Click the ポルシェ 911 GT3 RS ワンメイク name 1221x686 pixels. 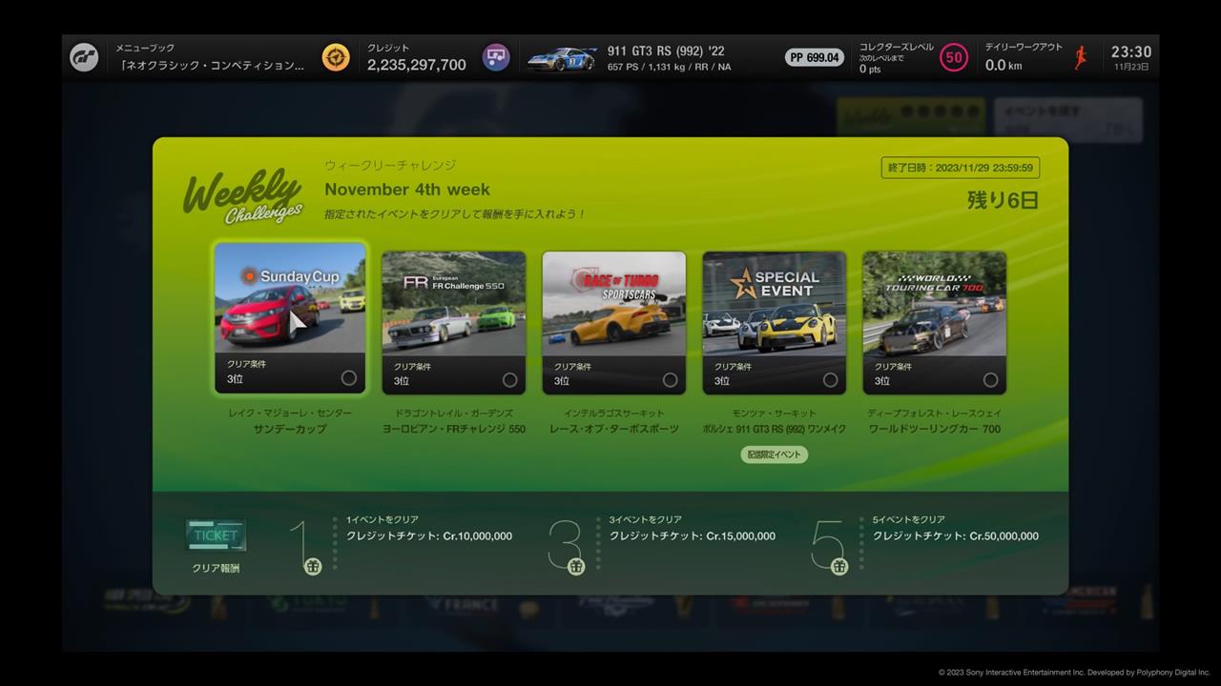point(775,429)
